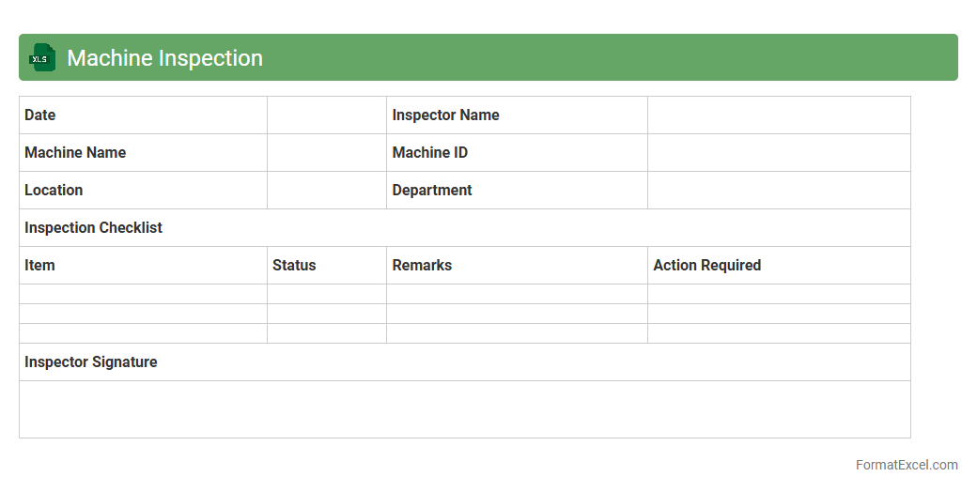Click the Machine Inspection title

164,58
